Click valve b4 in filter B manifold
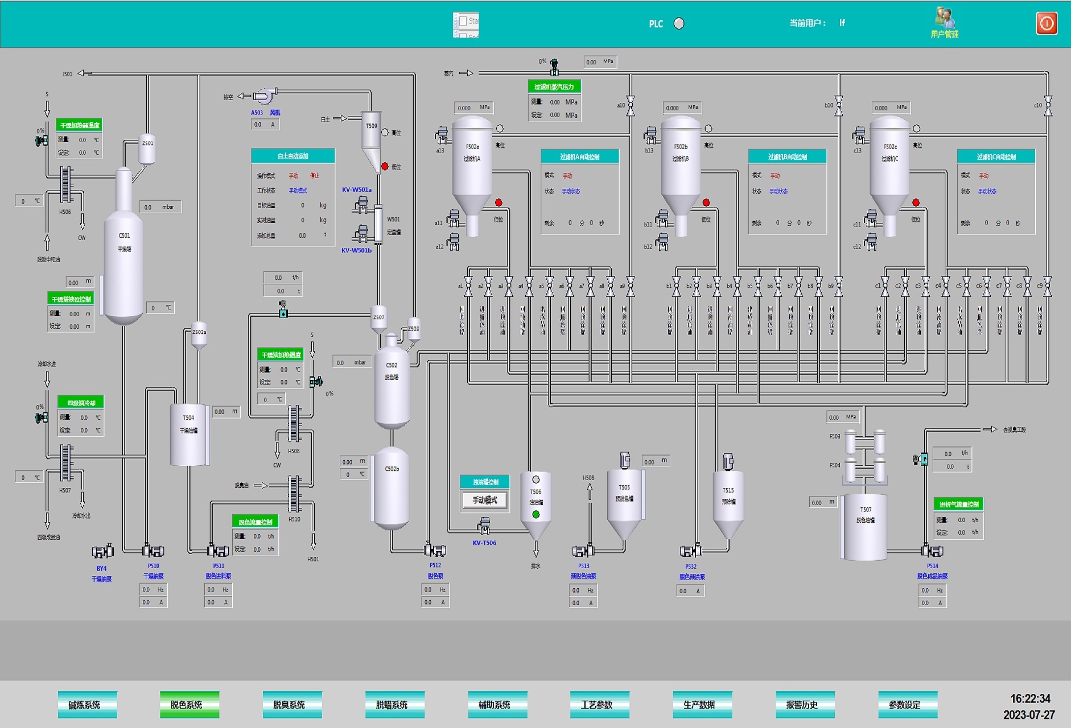The width and height of the screenshot is (1071, 728). pyautogui.click(x=738, y=287)
